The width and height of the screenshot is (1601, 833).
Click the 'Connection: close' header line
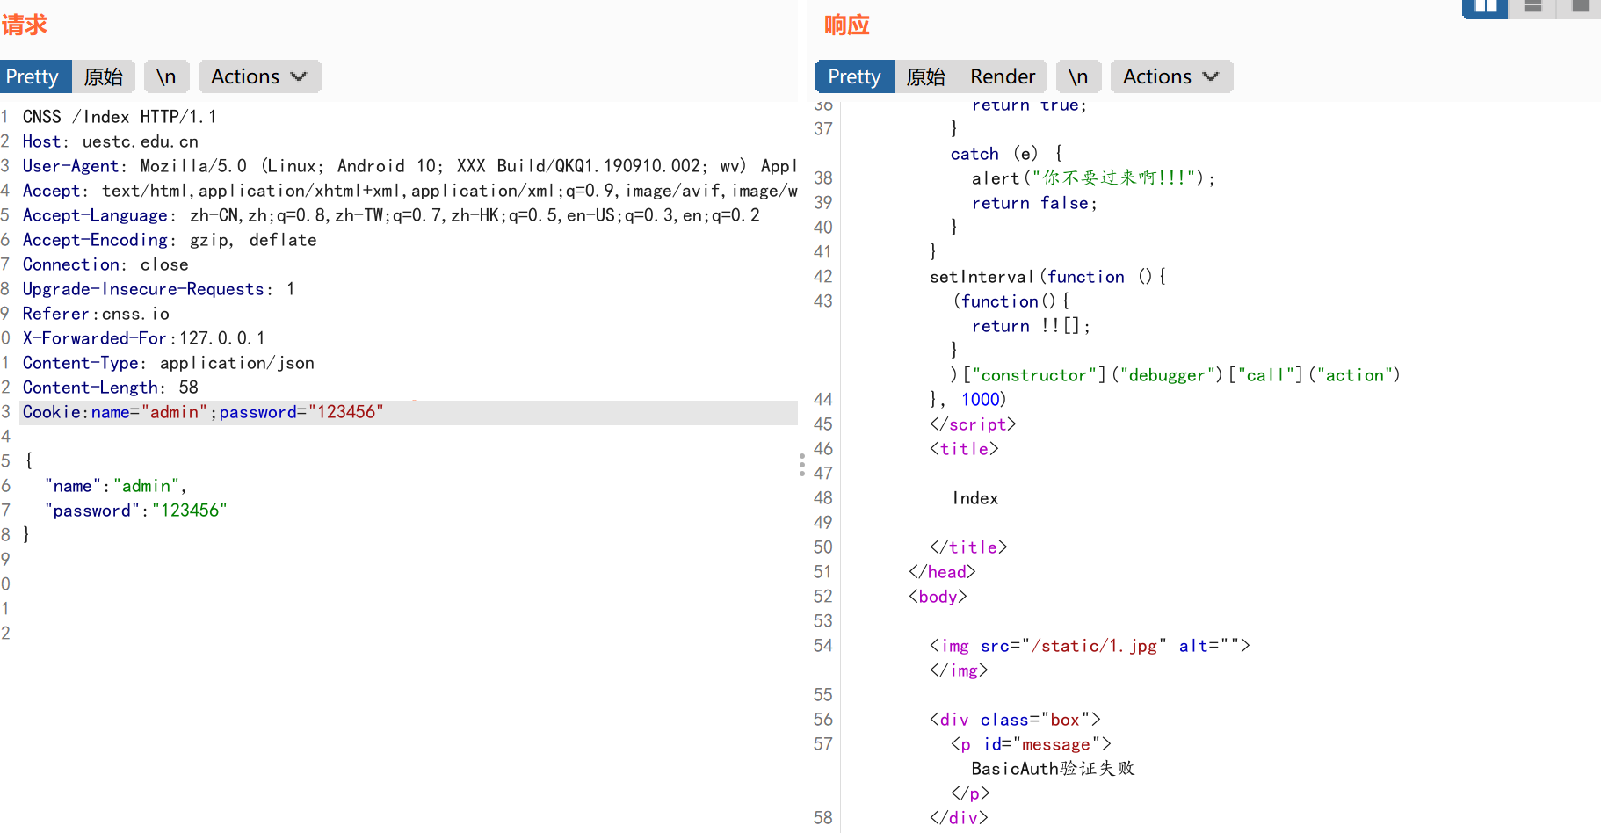[105, 264]
